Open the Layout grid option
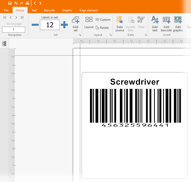The height and width of the screenshot is (182, 191). [x=89, y=23]
